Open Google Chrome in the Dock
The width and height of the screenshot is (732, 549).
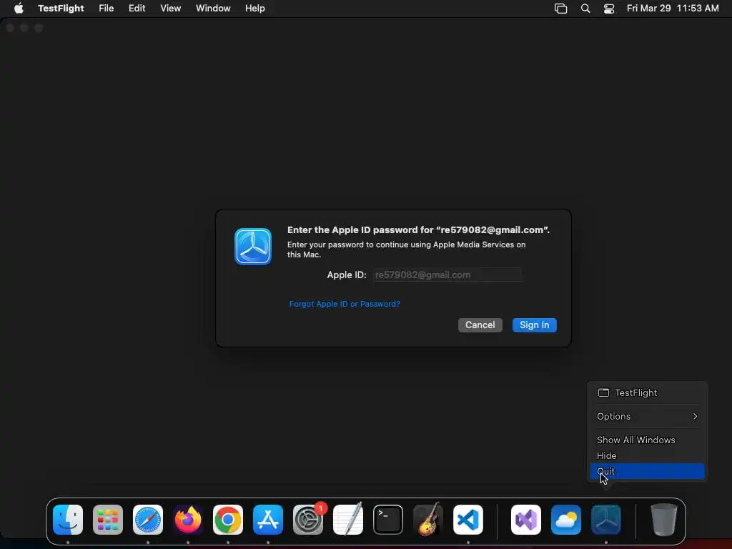pos(228,520)
